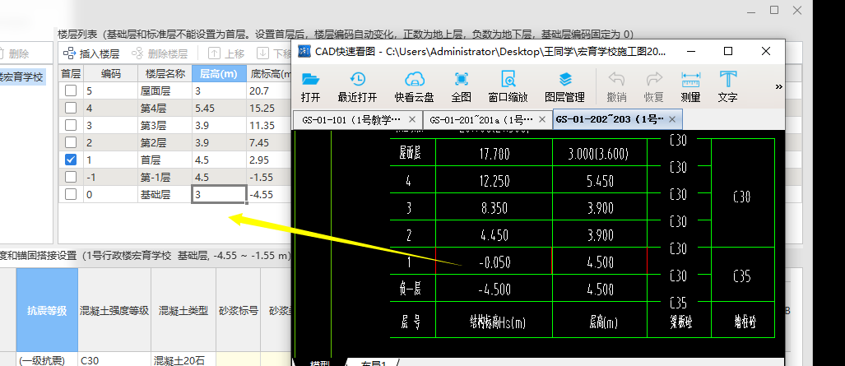Click the 删除 button in left panel
Image resolution: width=845 pixels, height=366 pixels.
click(x=13, y=53)
